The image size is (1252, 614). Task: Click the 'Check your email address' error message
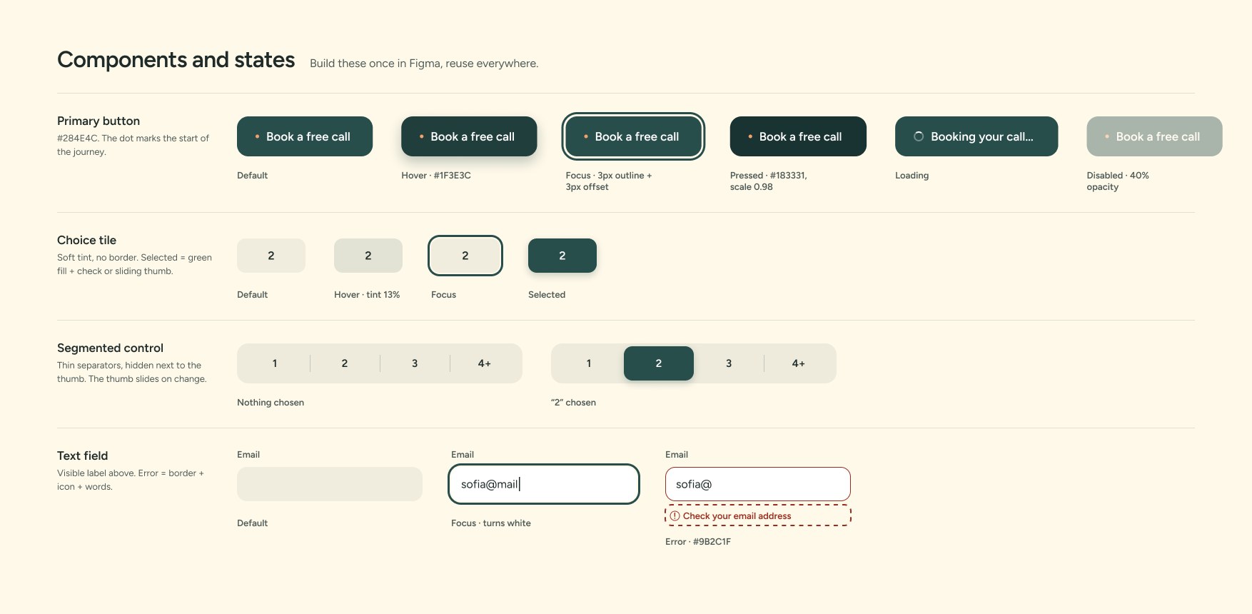pos(758,515)
